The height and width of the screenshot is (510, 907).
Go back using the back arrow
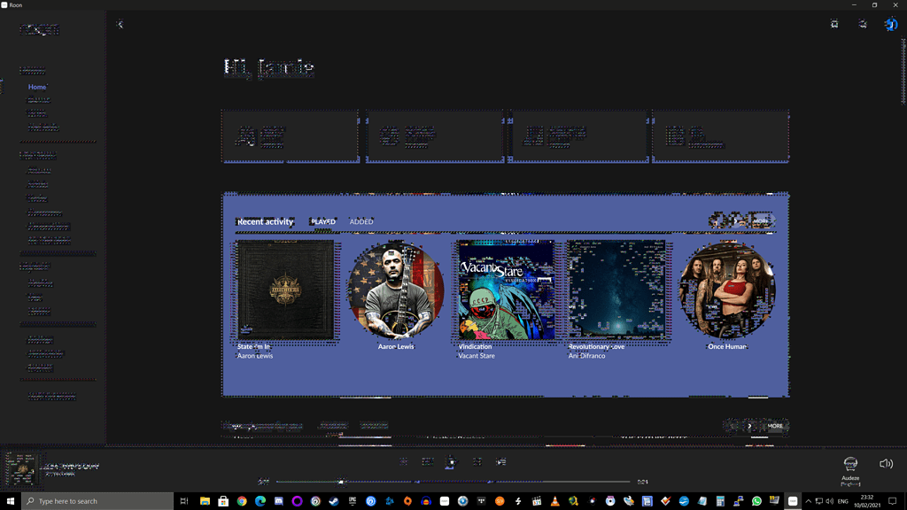tap(120, 25)
